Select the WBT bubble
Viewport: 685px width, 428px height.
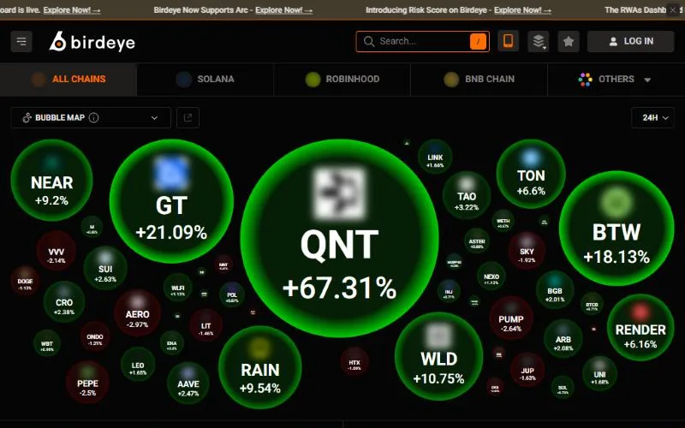47,344
